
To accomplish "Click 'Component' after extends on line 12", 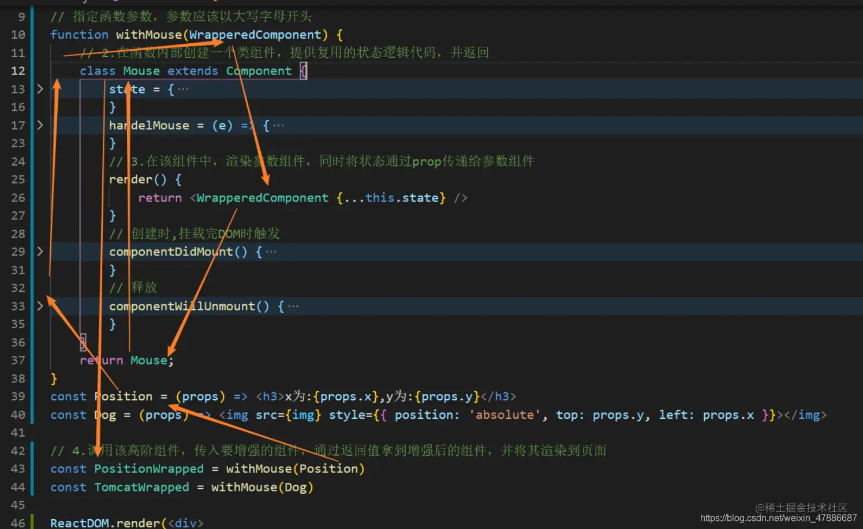I will click(259, 71).
